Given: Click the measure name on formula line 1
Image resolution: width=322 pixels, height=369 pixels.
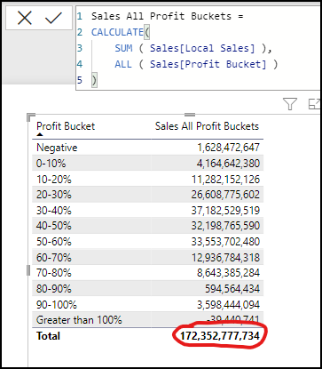Looking at the screenshot, I should (161, 16).
